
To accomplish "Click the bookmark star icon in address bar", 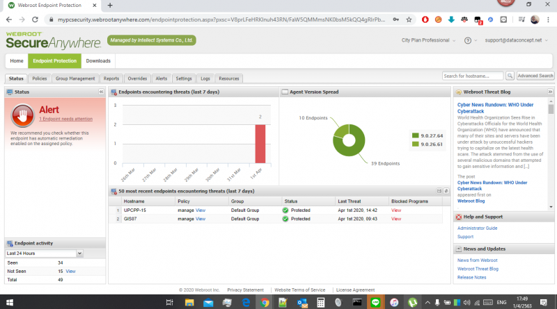I will pos(408,19).
